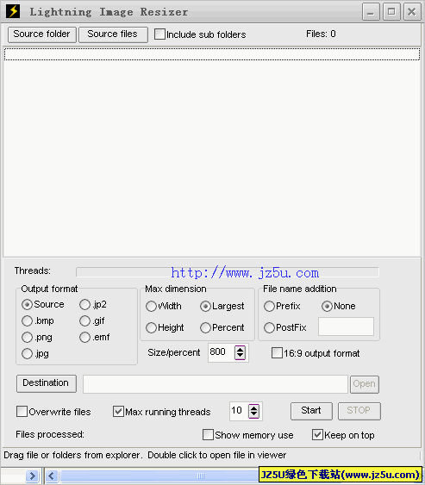Click the lightning bolt app icon

click(x=13, y=11)
